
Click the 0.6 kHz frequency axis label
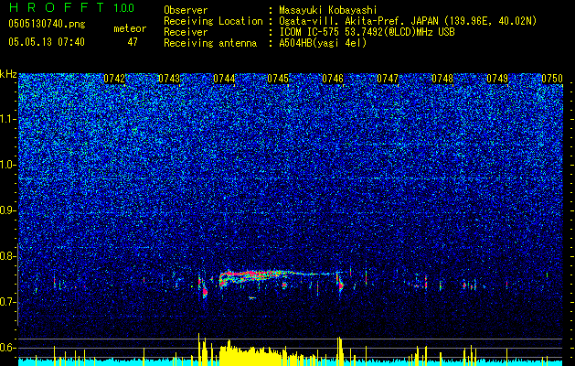(x=8, y=348)
